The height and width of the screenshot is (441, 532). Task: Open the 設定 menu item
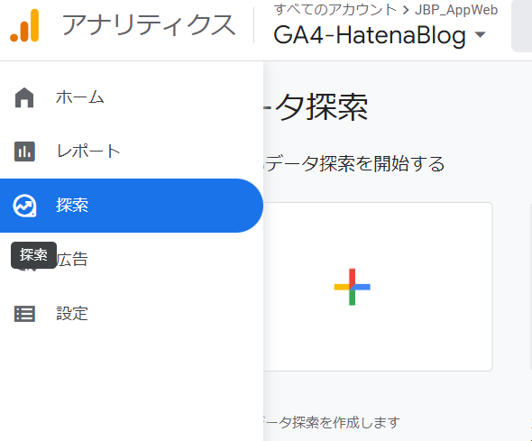click(x=132, y=314)
